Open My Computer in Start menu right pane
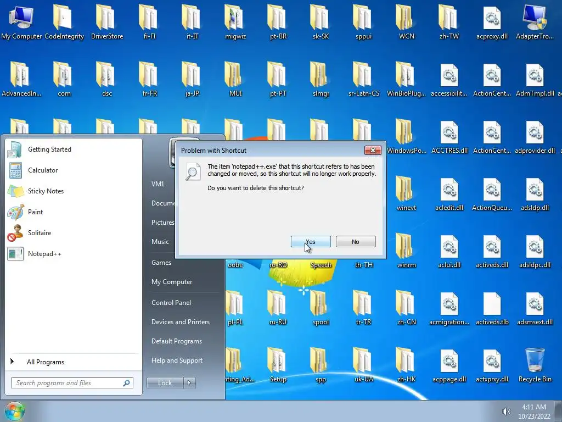The height and width of the screenshot is (422, 562). point(172,282)
